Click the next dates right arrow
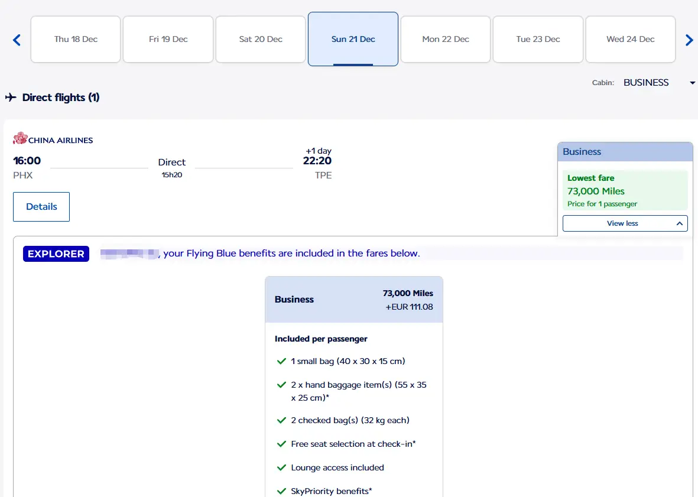698x497 pixels. 689,40
